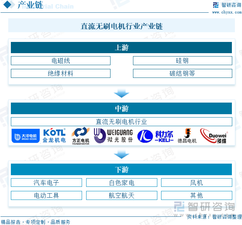
Task: Click the 产业链 heading text
Action: click(x=30, y=5)
